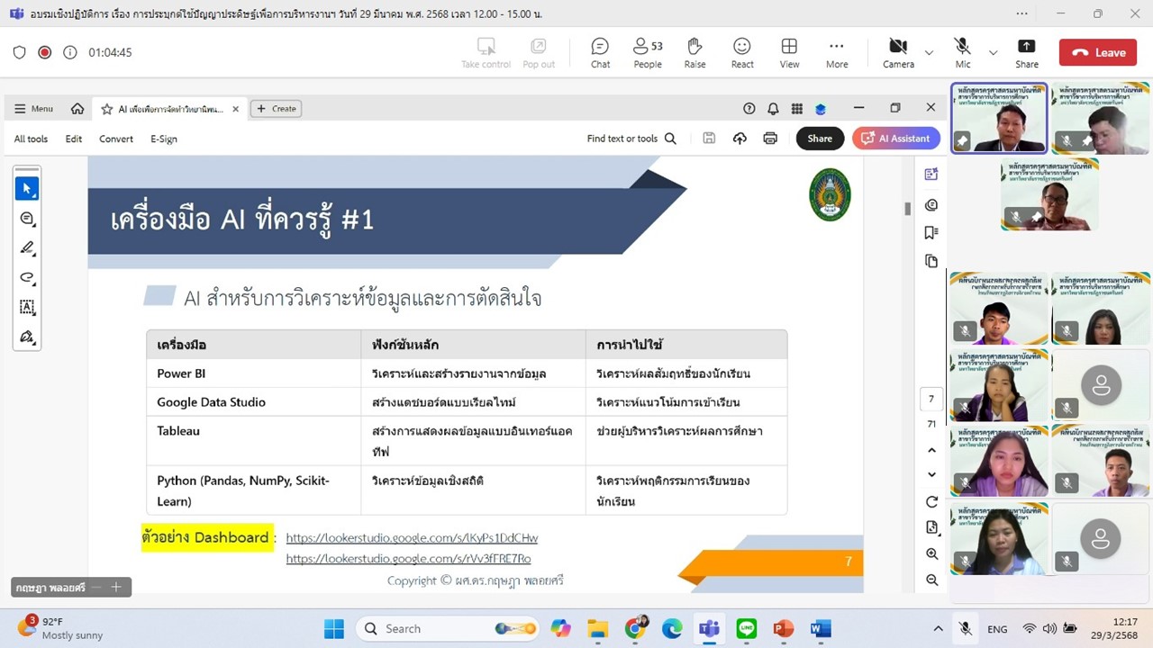
Task: Open the People participants list
Action: coord(648,52)
